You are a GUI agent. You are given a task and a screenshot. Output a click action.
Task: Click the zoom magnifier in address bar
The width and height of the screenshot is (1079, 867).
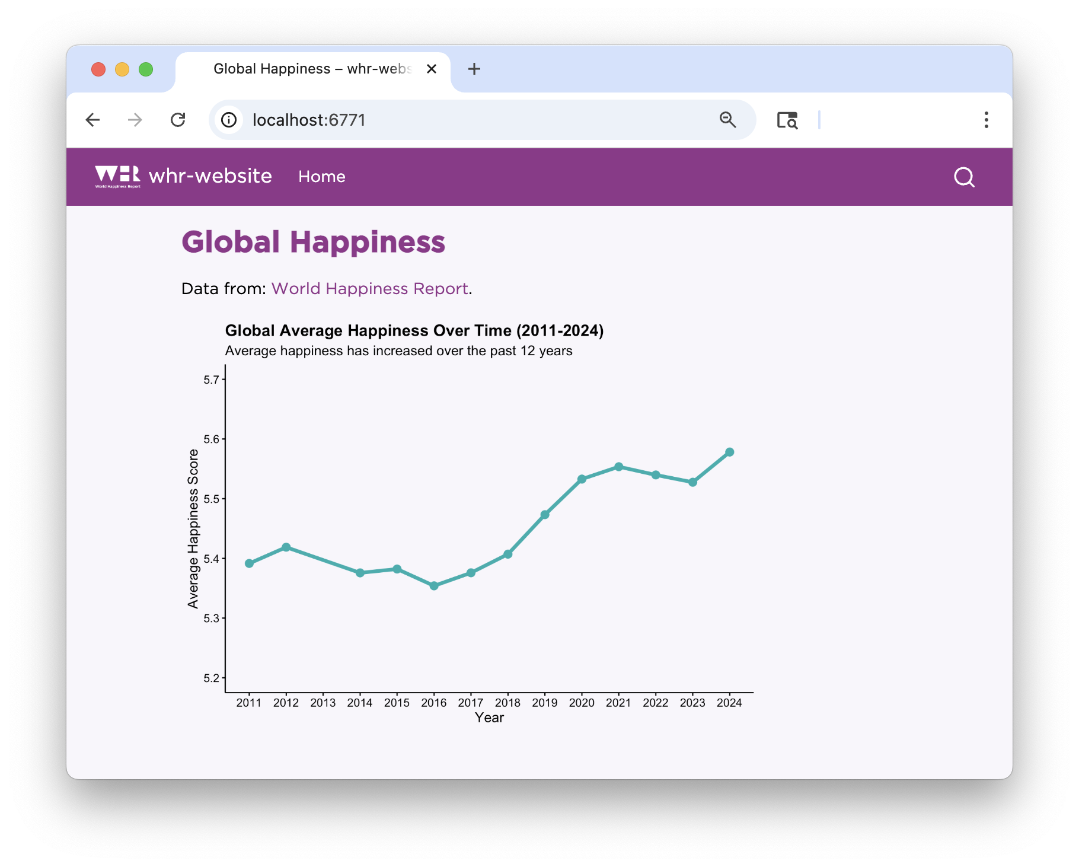pos(727,120)
